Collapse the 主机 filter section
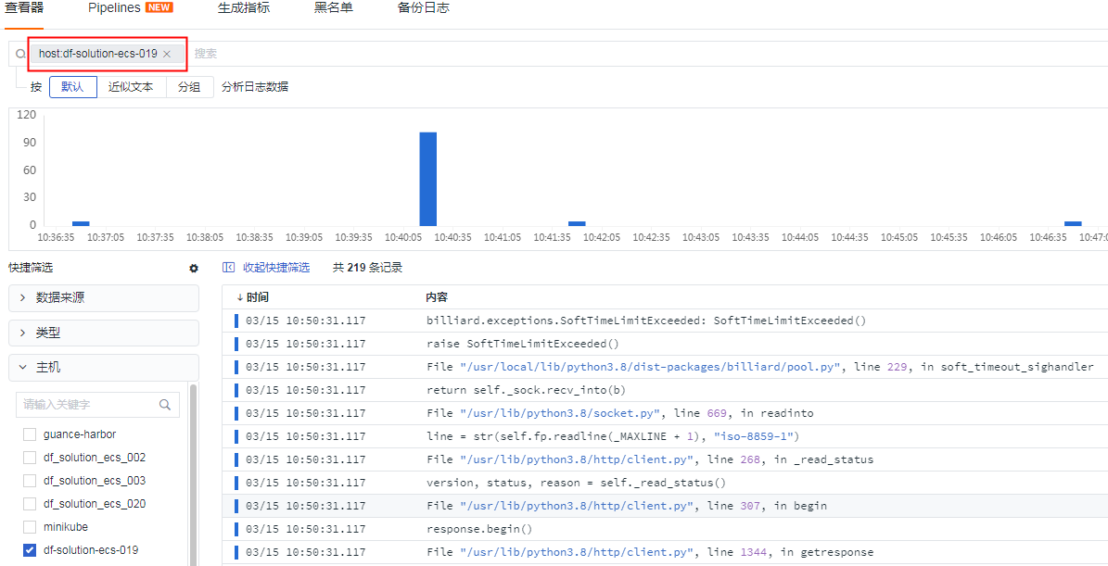The image size is (1108, 566). (x=46, y=366)
